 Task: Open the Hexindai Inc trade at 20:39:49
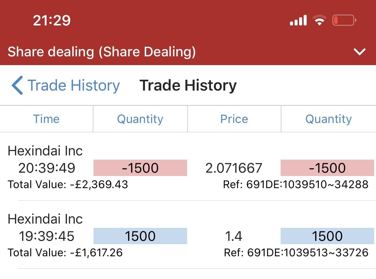click(x=45, y=151)
